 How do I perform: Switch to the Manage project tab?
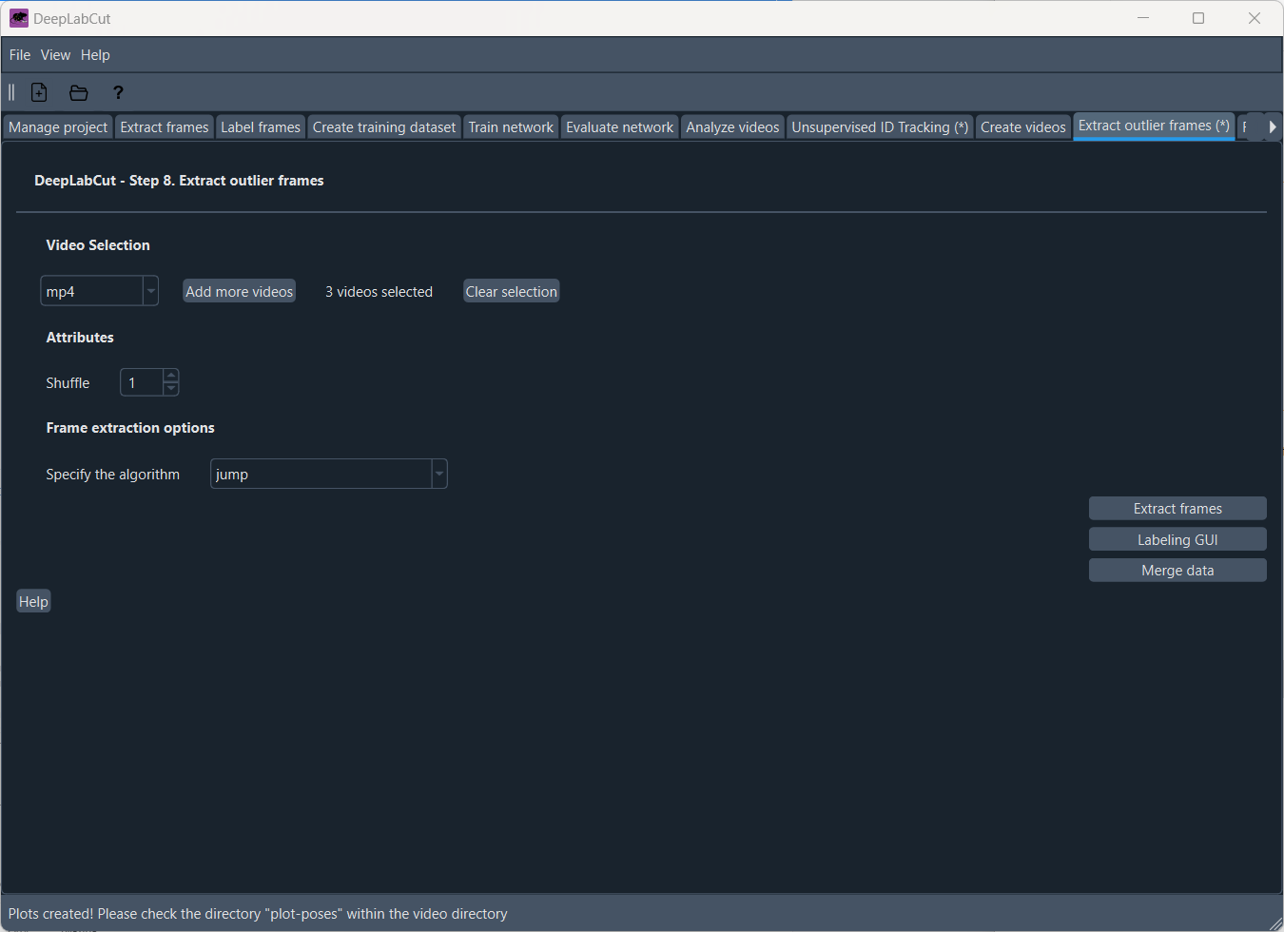(58, 127)
